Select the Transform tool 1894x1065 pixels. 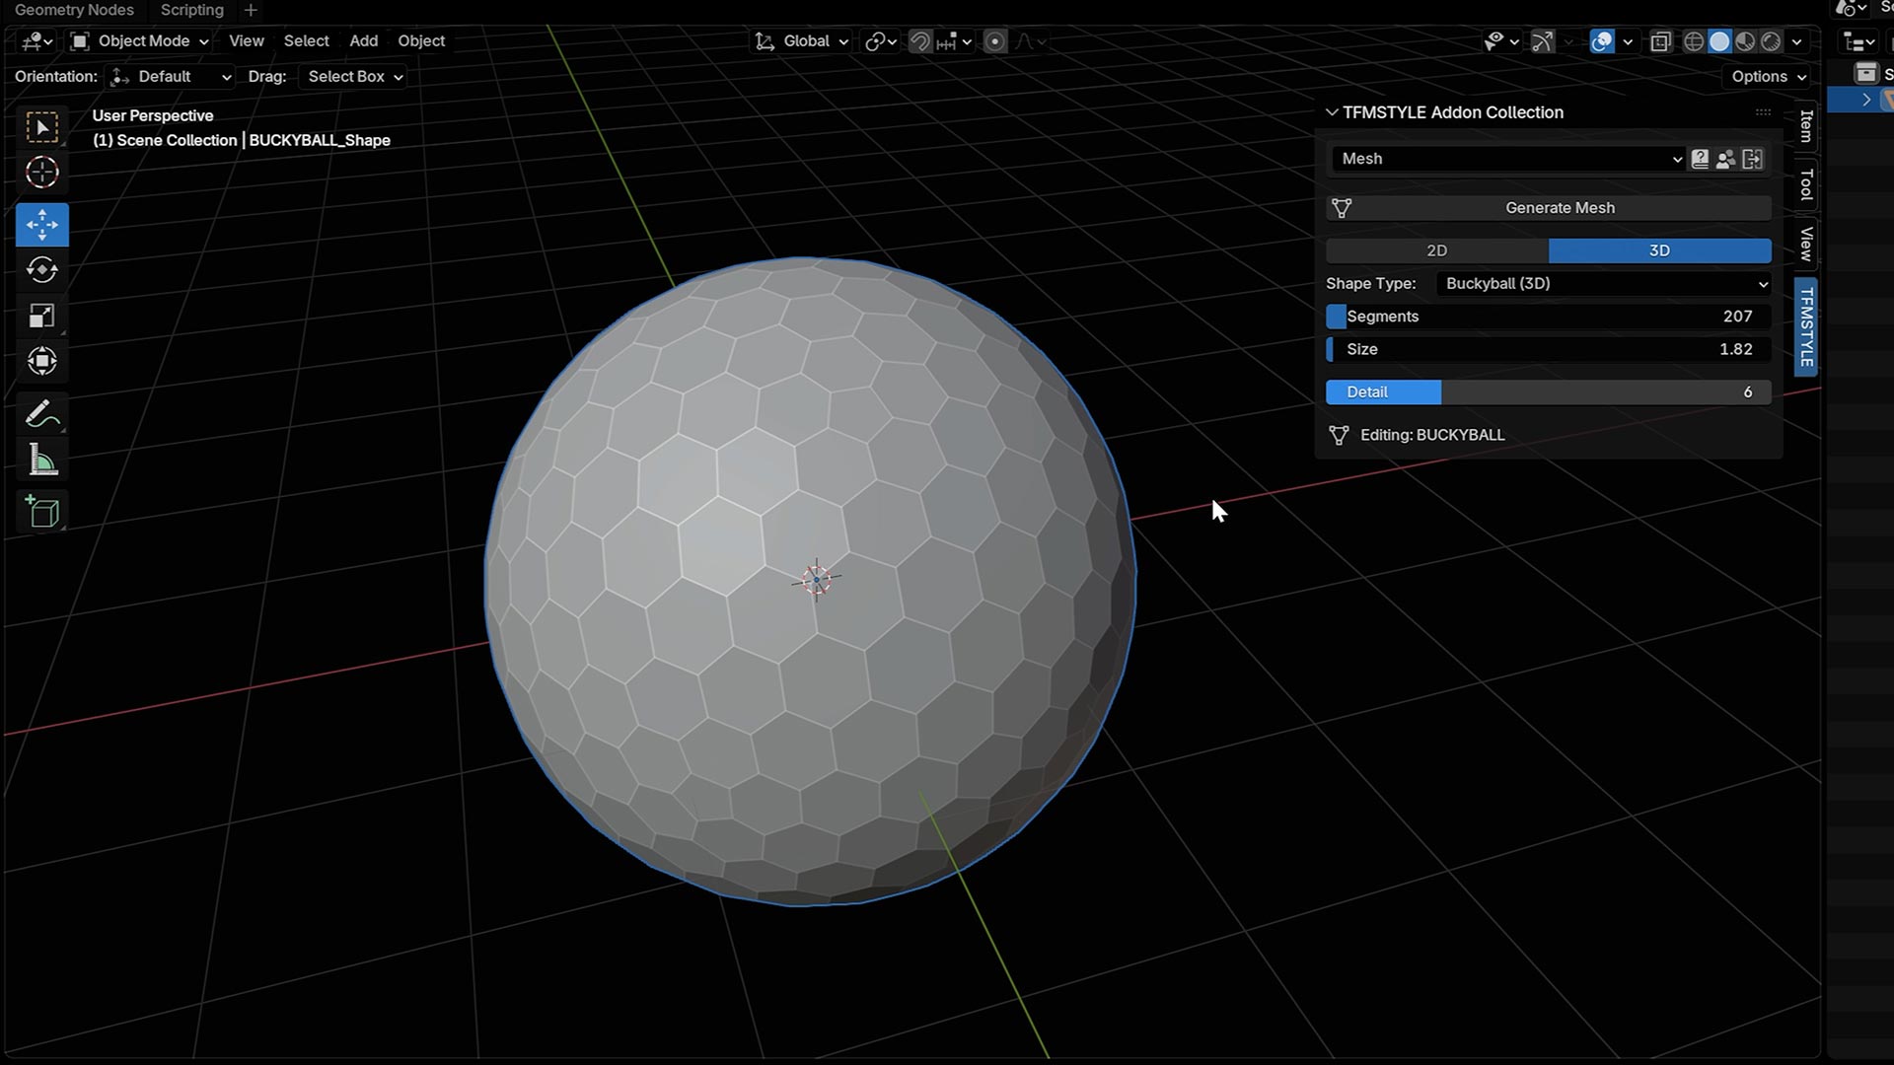pos(41,361)
